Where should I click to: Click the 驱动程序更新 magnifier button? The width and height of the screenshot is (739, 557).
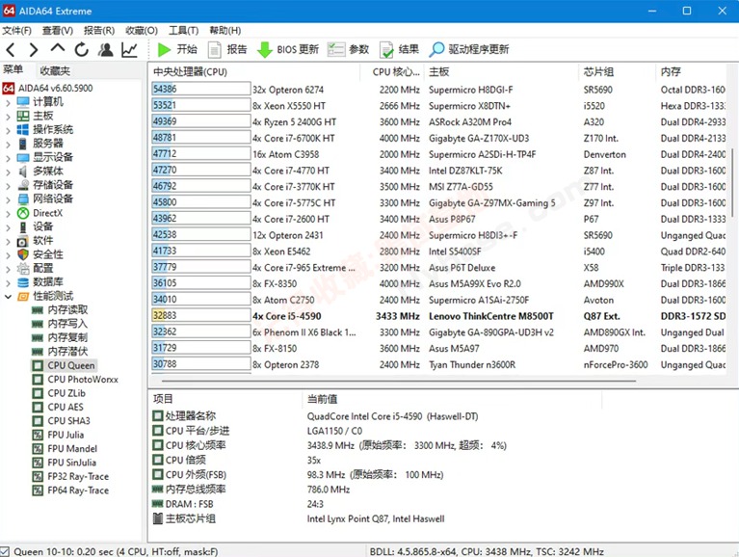click(469, 49)
